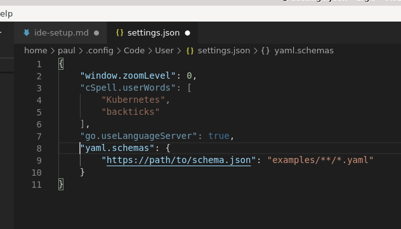Screen dimensions: 401x229
Task: Click the "go.useLanguageServer" key
Action: (138, 136)
